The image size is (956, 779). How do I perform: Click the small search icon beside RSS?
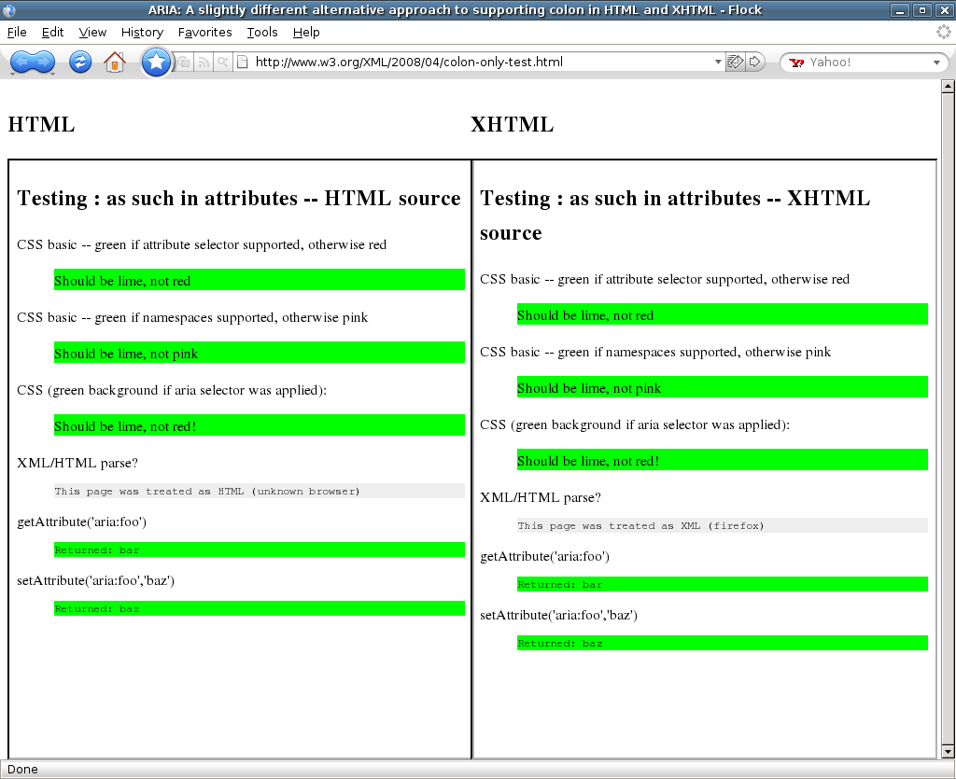coord(223,63)
